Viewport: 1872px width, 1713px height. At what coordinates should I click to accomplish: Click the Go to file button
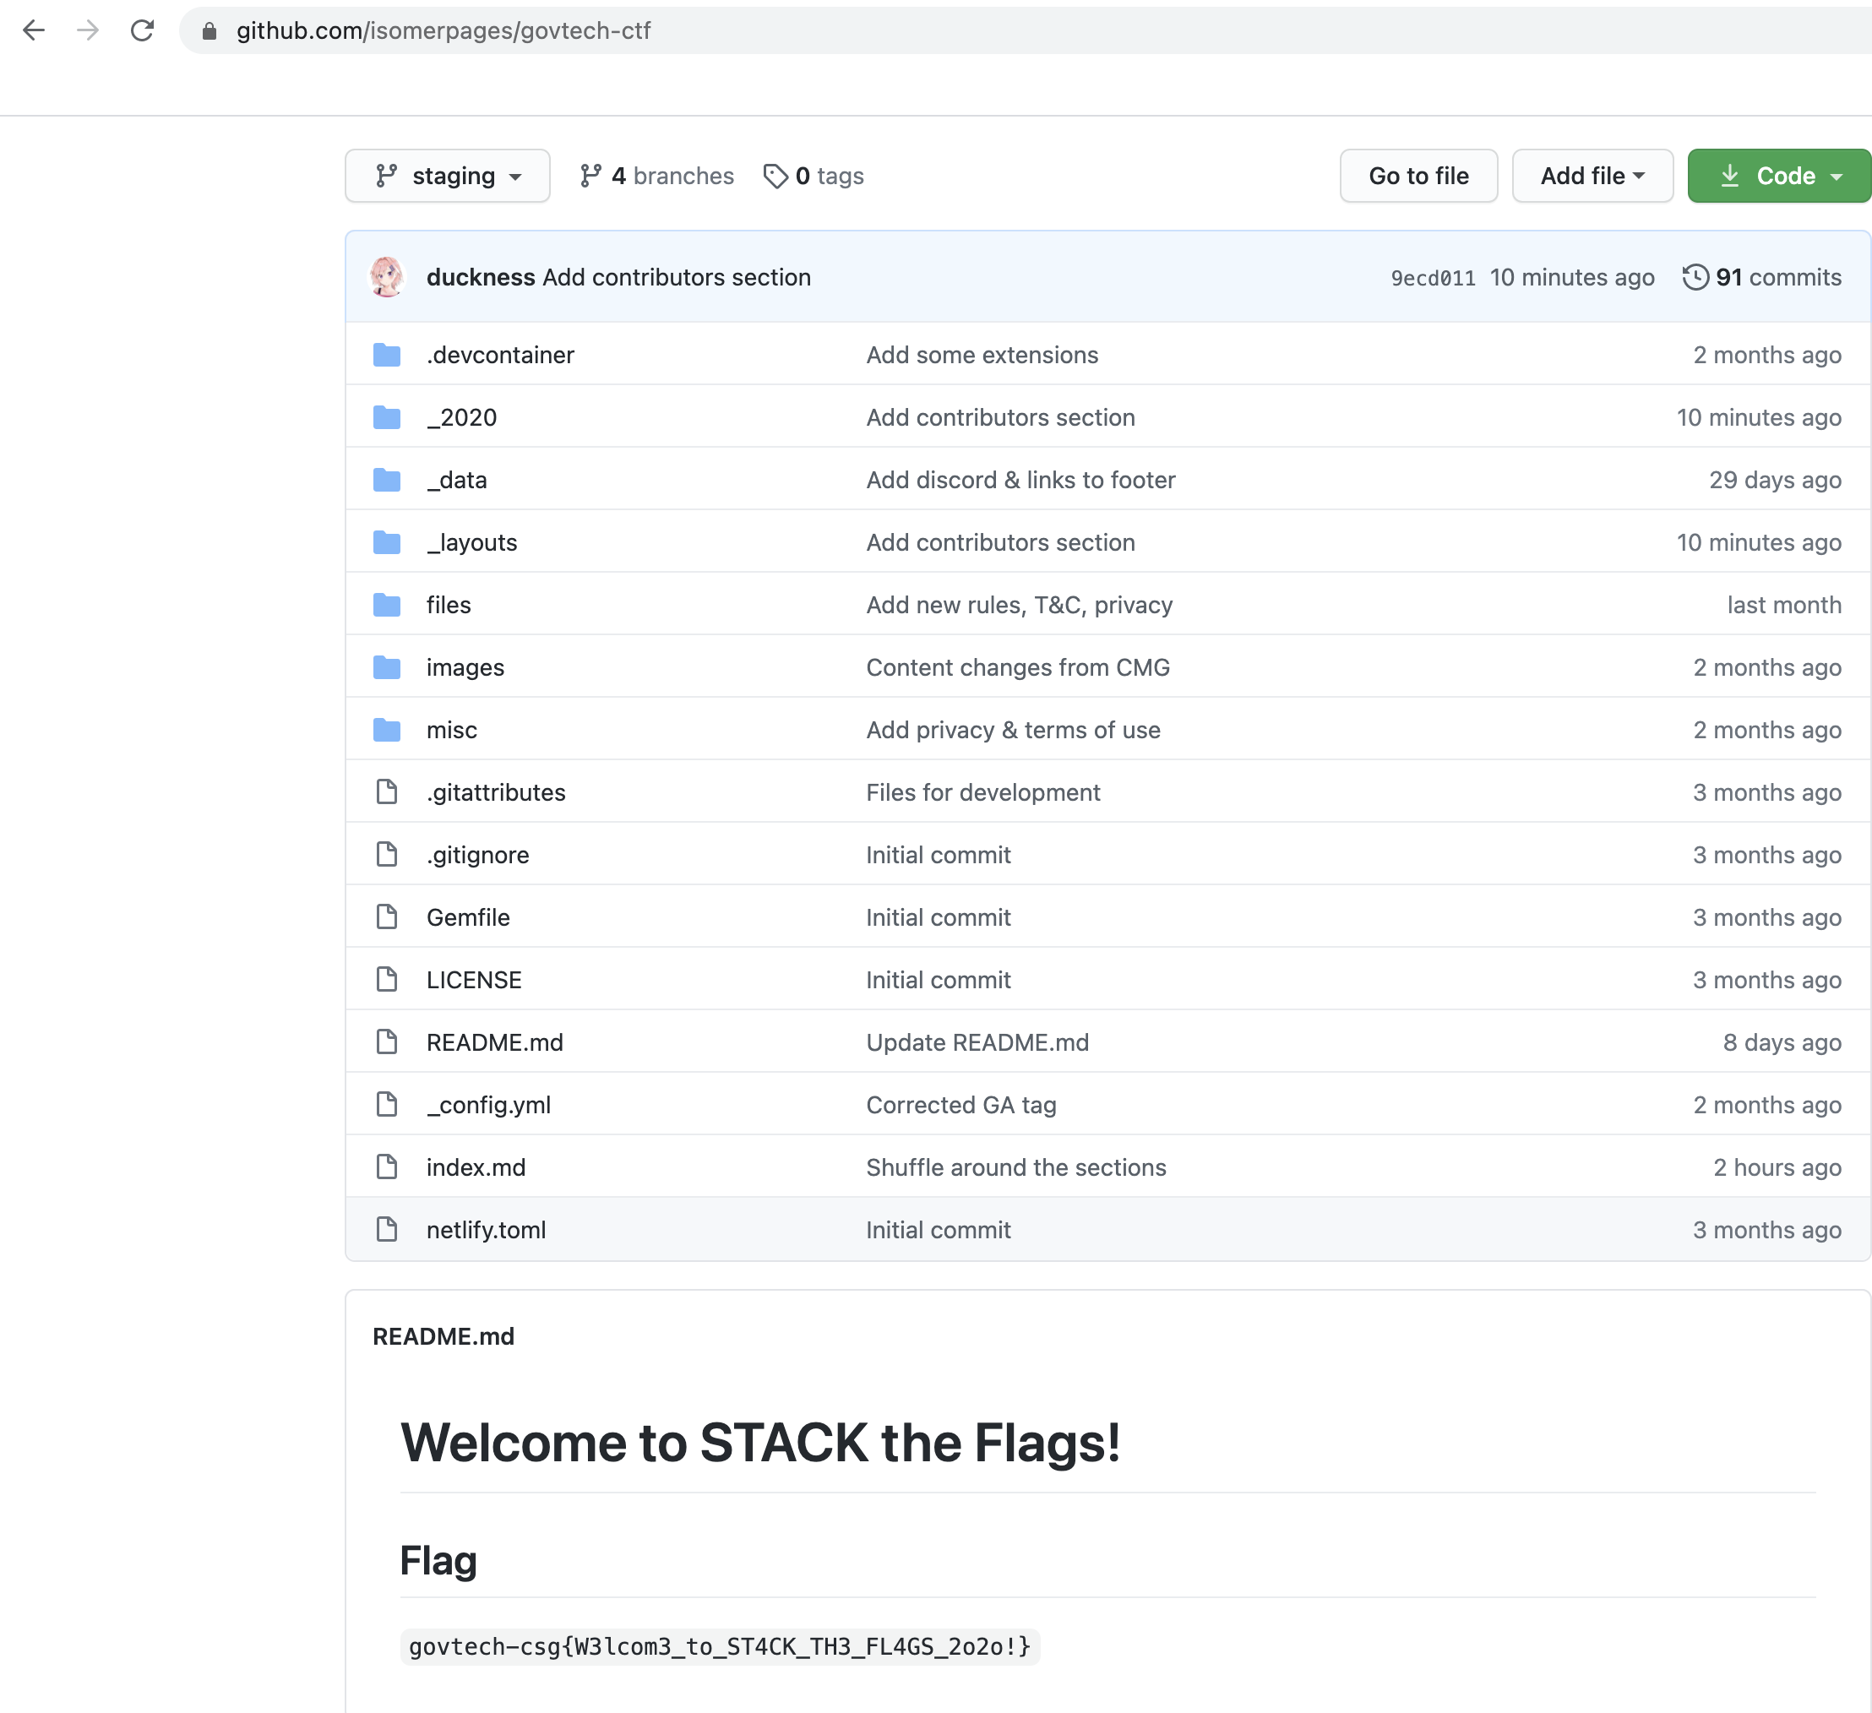(1418, 176)
